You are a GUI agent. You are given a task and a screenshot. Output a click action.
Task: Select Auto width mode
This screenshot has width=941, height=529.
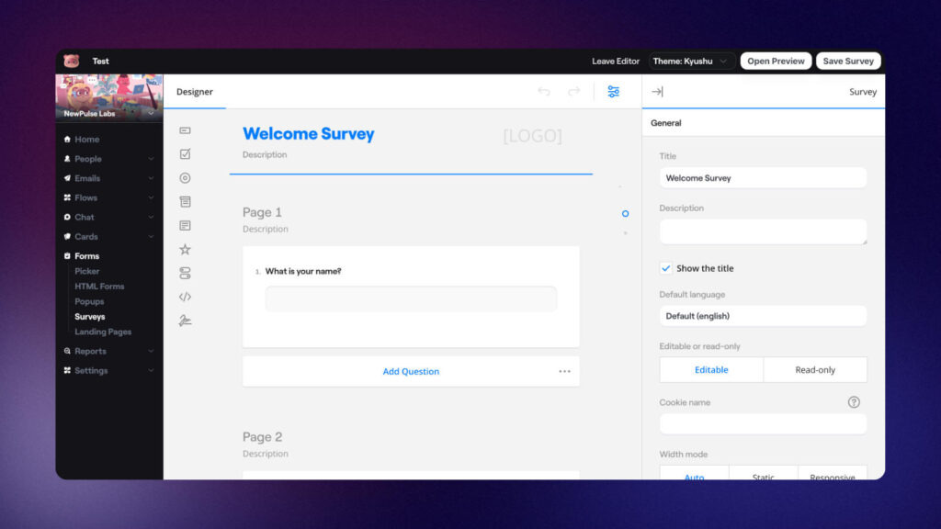click(694, 476)
